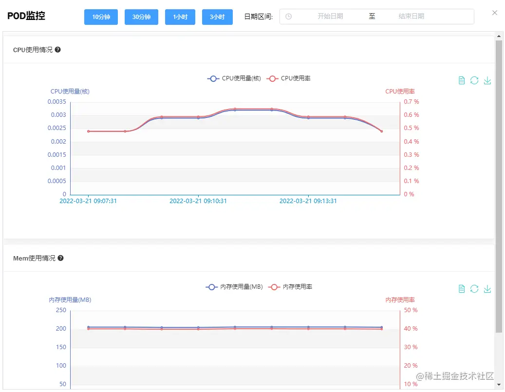Click last data point on CPU chart line
Screen dimensions: 505x392
point(382,131)
